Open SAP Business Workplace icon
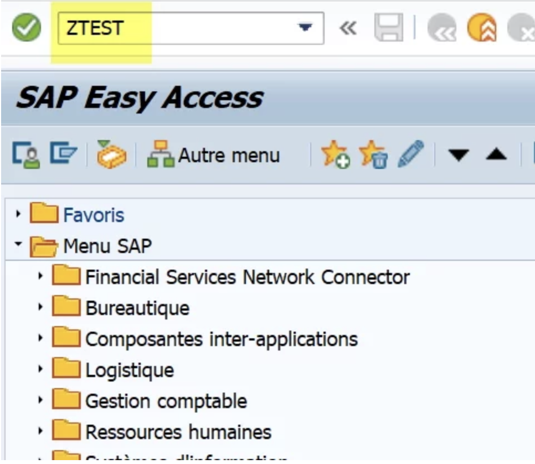Image resolution: width=535 pixels, height=464 pixels. click(x=111, y=156)
